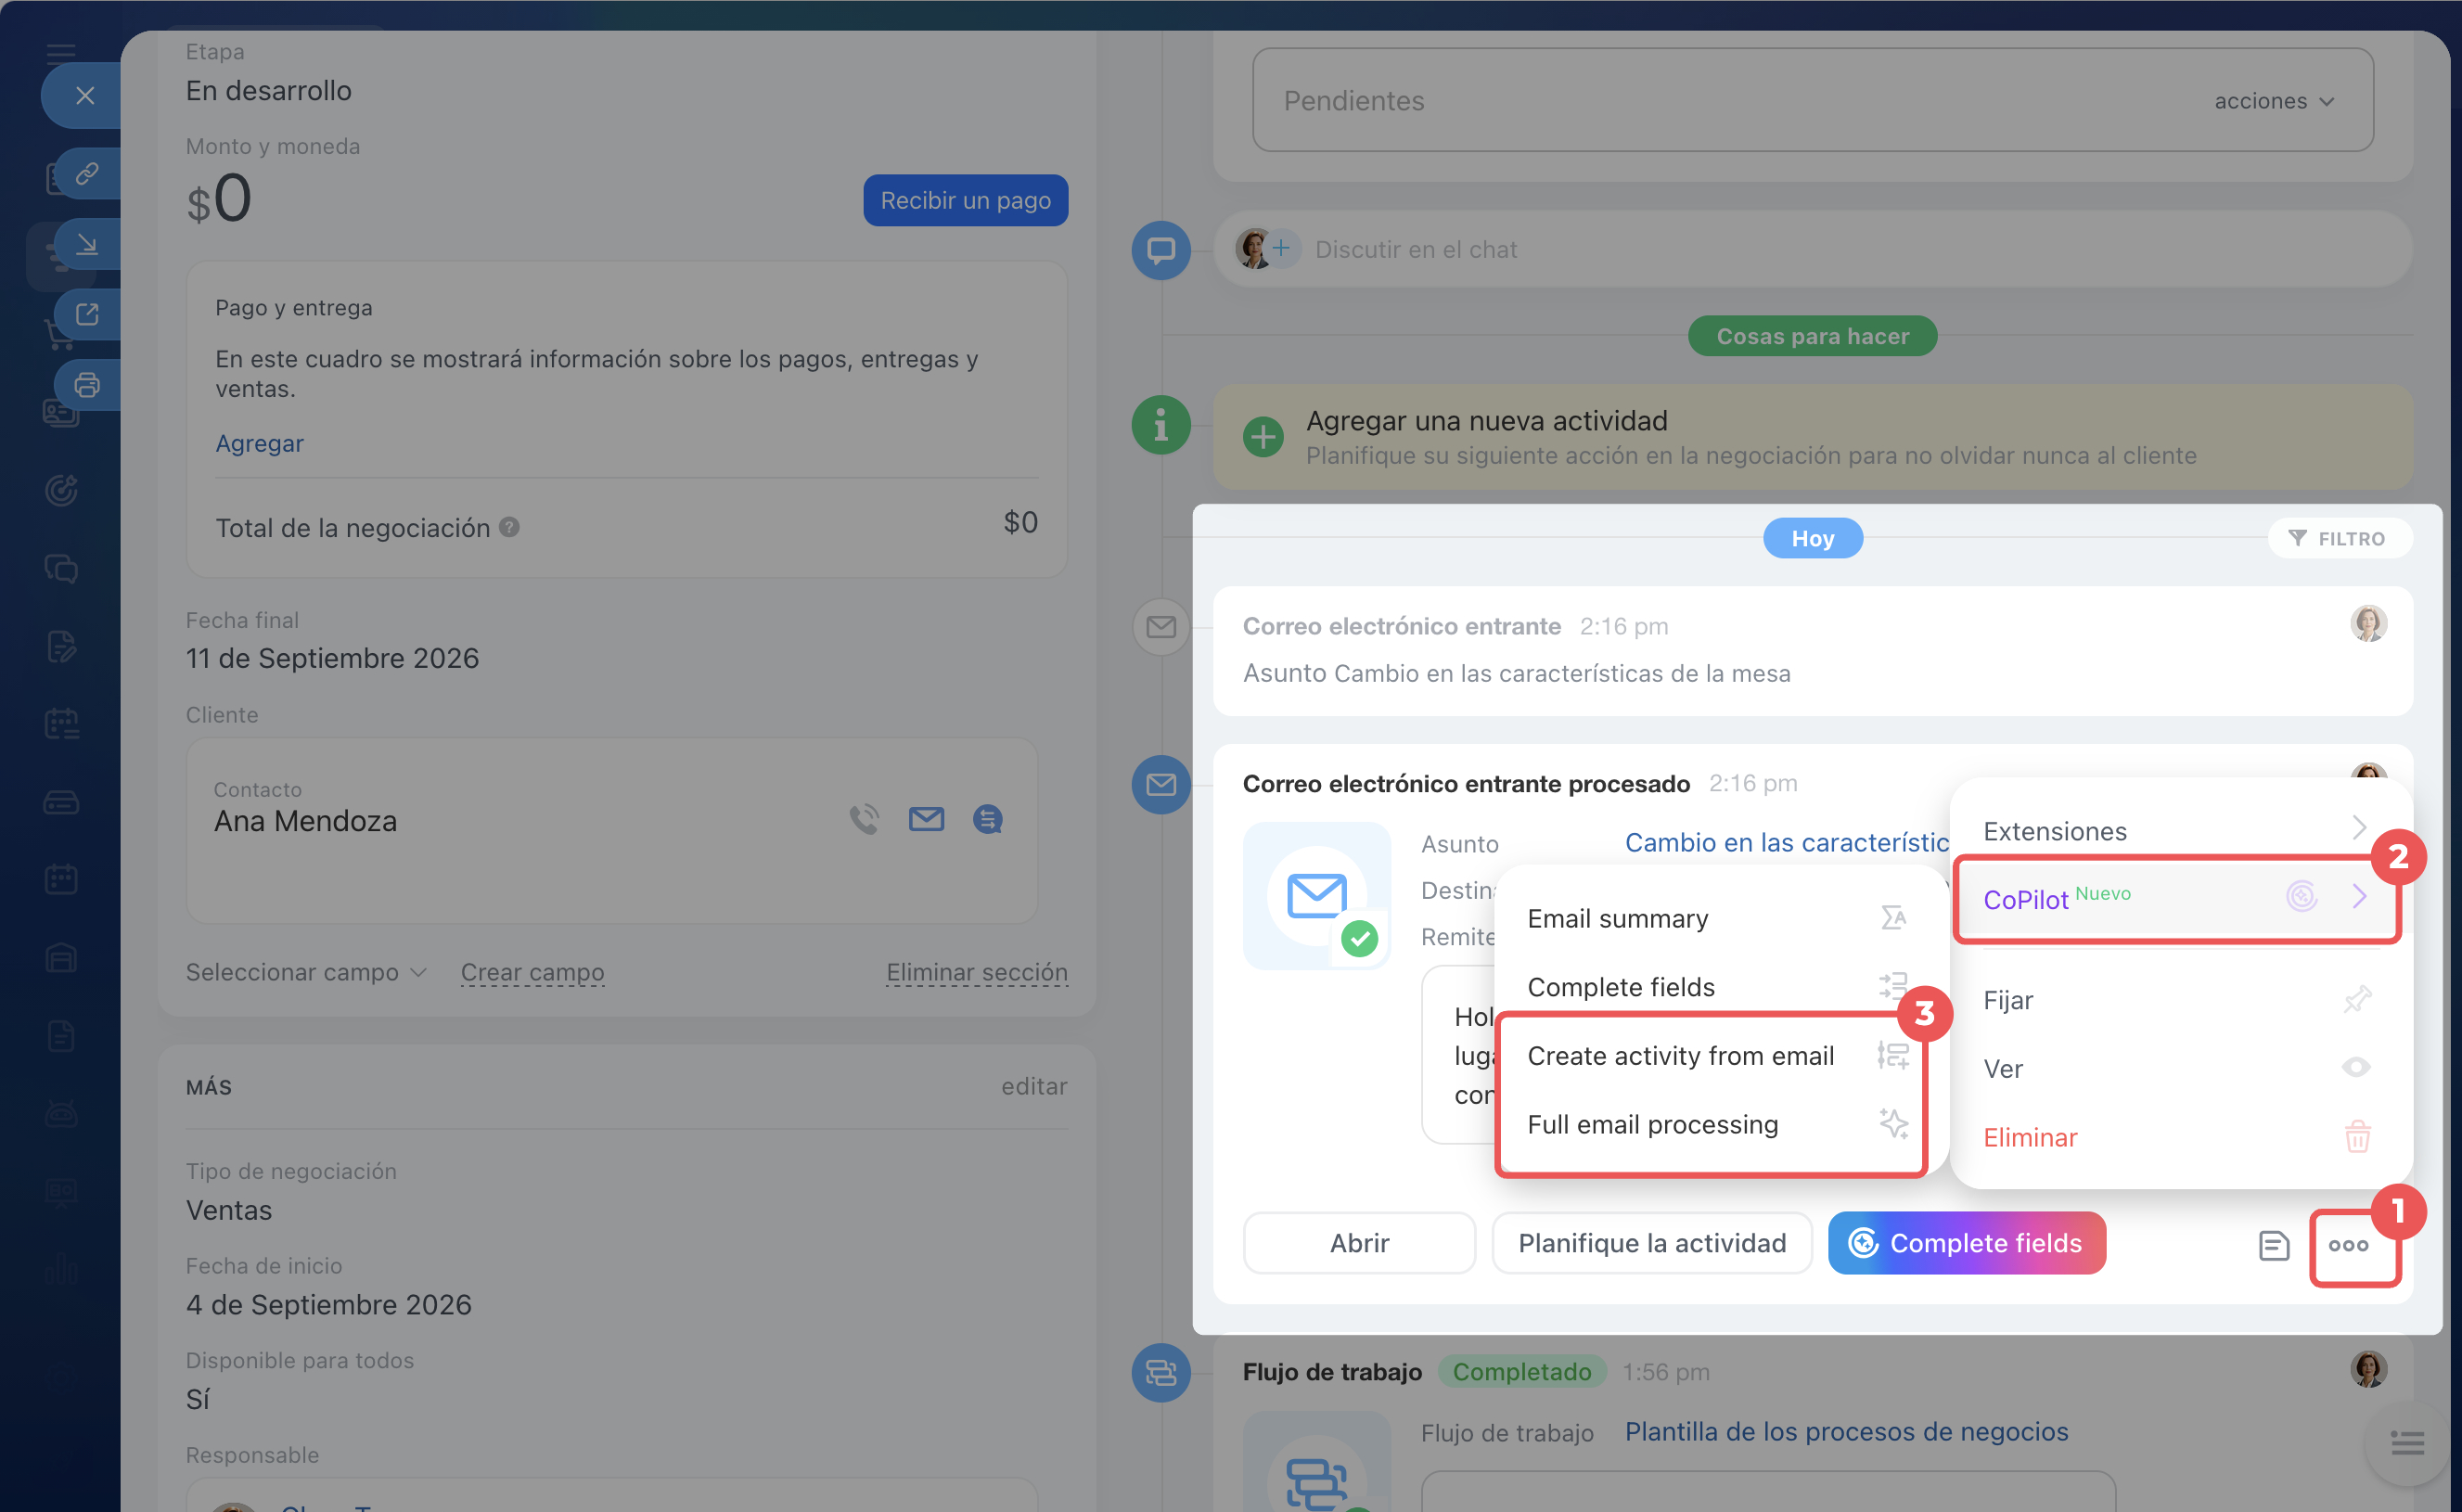Open chat icon next to contact Ana Mendoza
The height and width of the screenshot is (1512, 2462).
point(988,819)
